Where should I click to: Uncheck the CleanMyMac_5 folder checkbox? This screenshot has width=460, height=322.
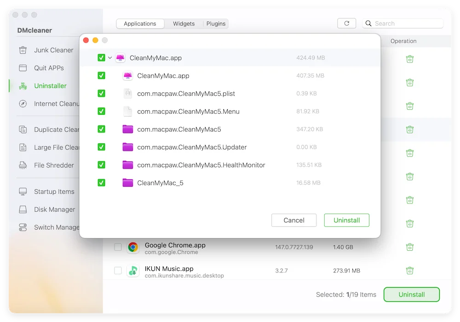[x=101, y=183]
